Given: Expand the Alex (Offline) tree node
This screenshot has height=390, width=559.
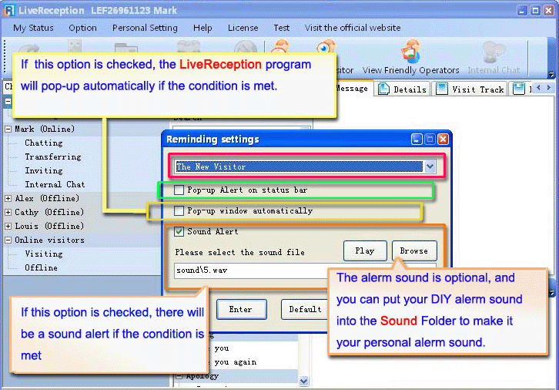Looking at the screenshot, I should [8, 198].
